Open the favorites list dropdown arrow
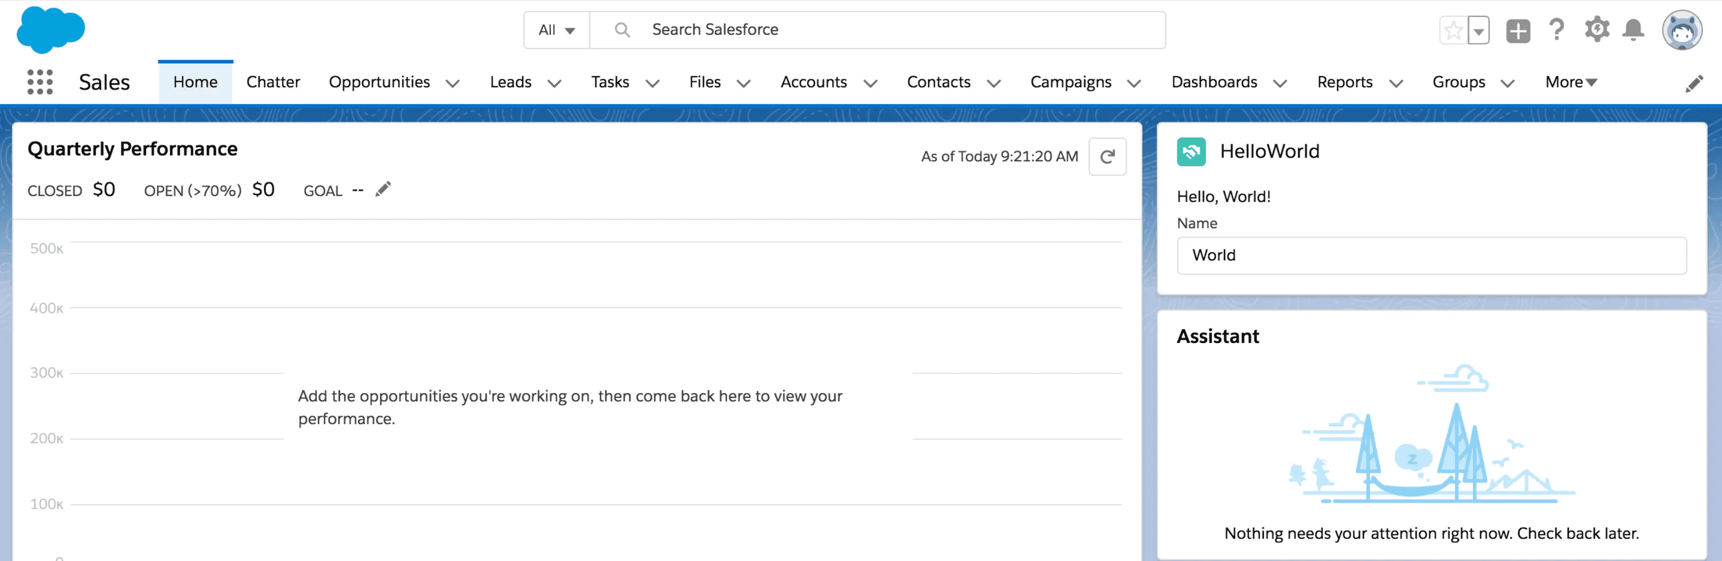1722x561 pixels. click(x=1479, y=31)
